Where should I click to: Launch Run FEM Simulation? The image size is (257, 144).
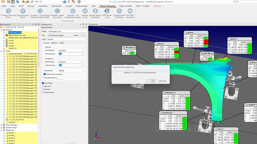tap(130, 11)
